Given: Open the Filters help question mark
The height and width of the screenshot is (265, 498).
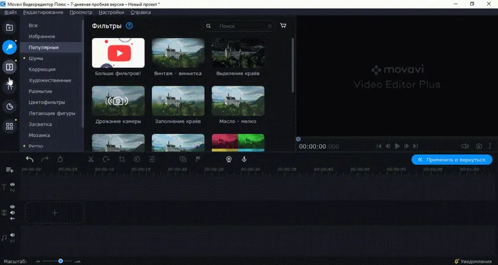Looking at the screenshot, I should [x=129, y=26].
